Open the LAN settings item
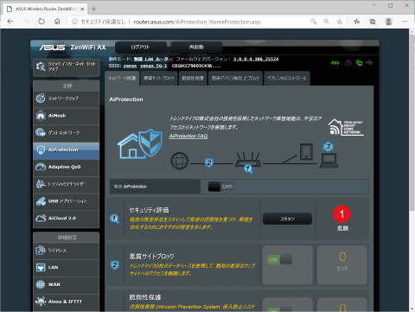 [66, 268]
